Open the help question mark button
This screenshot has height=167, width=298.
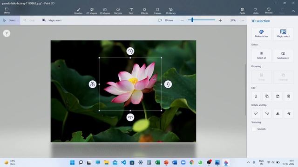click(x=7, y=33)
